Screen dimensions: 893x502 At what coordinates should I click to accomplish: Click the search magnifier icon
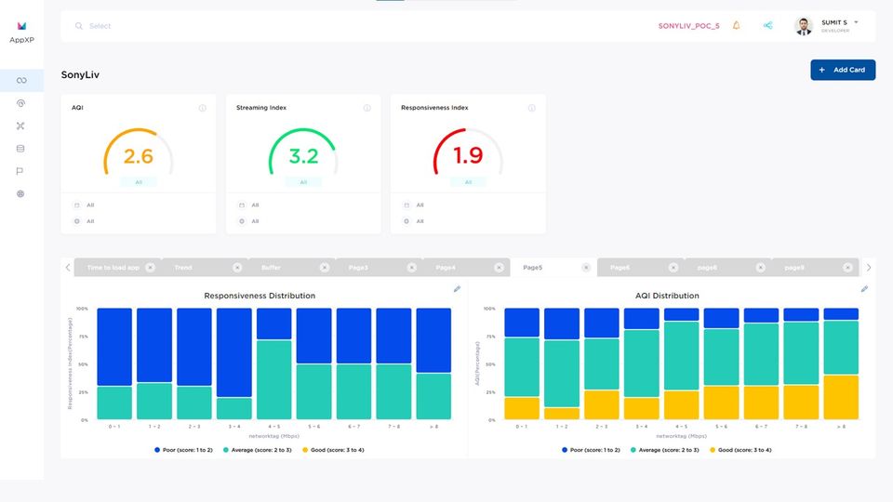pos(78,26)
